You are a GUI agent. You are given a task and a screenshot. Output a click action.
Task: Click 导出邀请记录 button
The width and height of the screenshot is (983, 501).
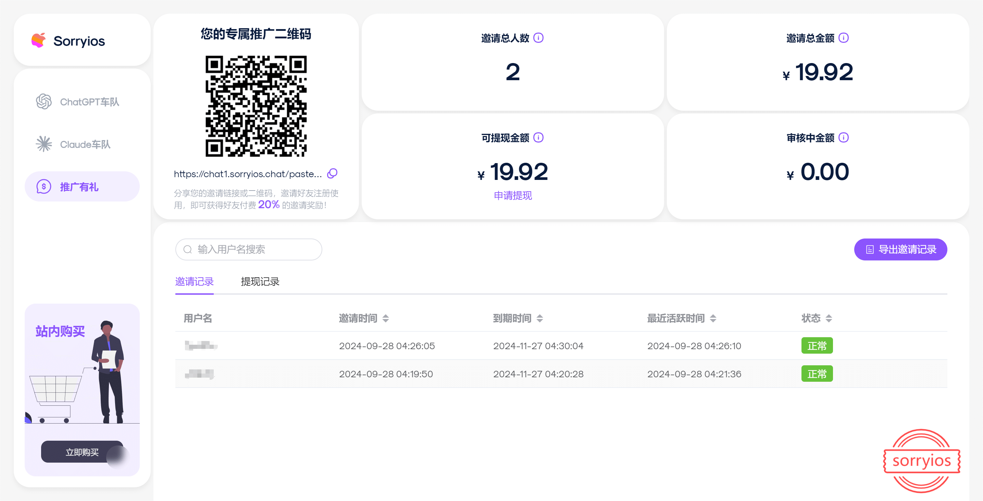900,249
